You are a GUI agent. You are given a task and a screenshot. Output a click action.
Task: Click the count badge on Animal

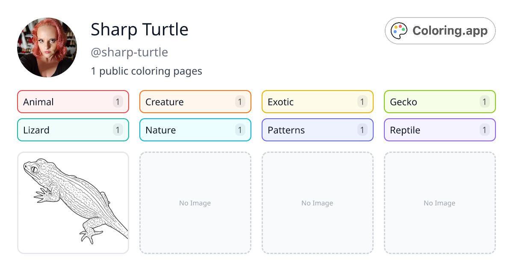click(118, 102)
